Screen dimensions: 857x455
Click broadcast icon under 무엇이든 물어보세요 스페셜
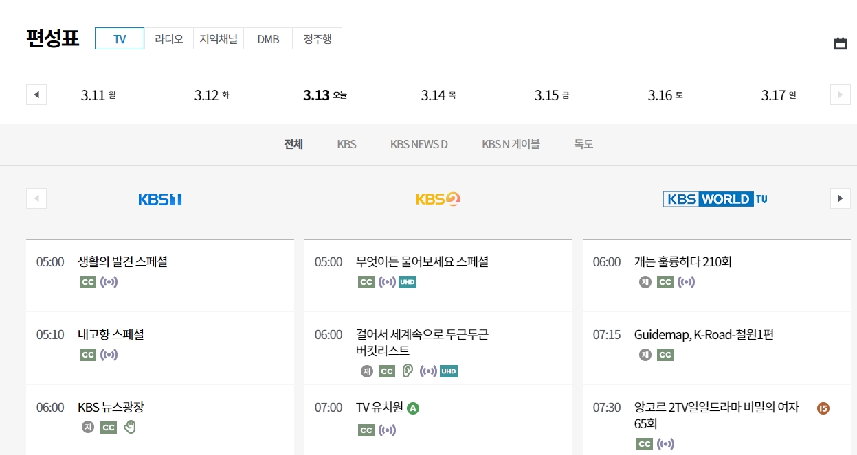(388, 282)
